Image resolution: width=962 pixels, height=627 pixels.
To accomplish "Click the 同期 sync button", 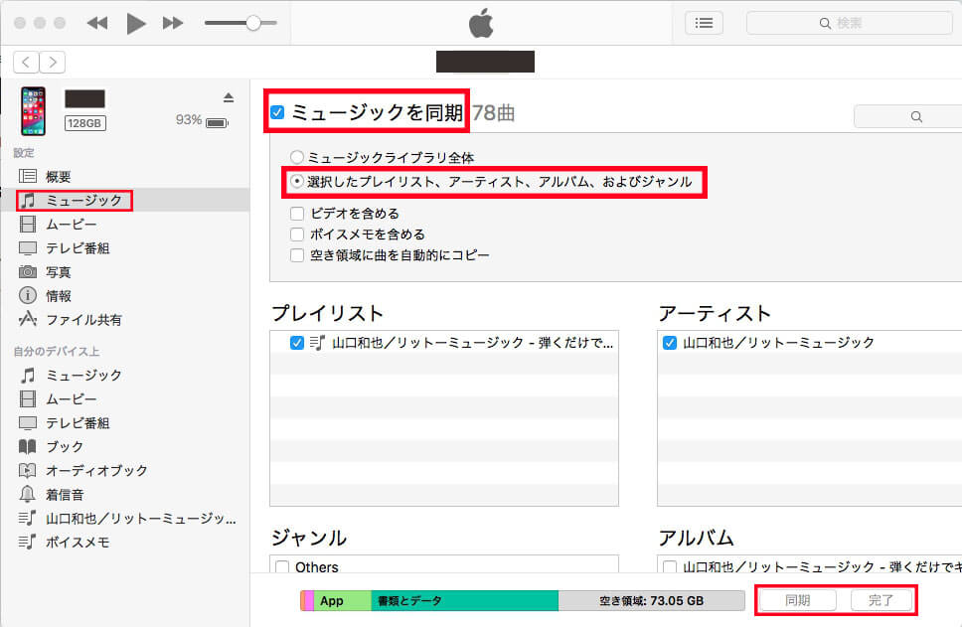I will coord(798,600).
